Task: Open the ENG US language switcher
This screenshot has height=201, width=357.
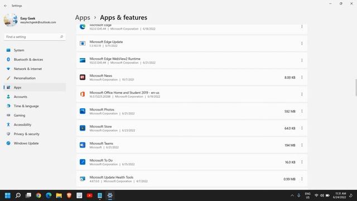Action: coord(307,195)
